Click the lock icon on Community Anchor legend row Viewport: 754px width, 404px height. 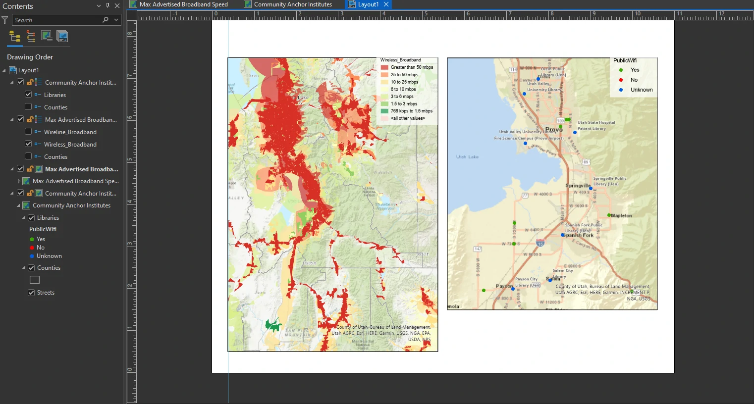[x=30, y=83]
